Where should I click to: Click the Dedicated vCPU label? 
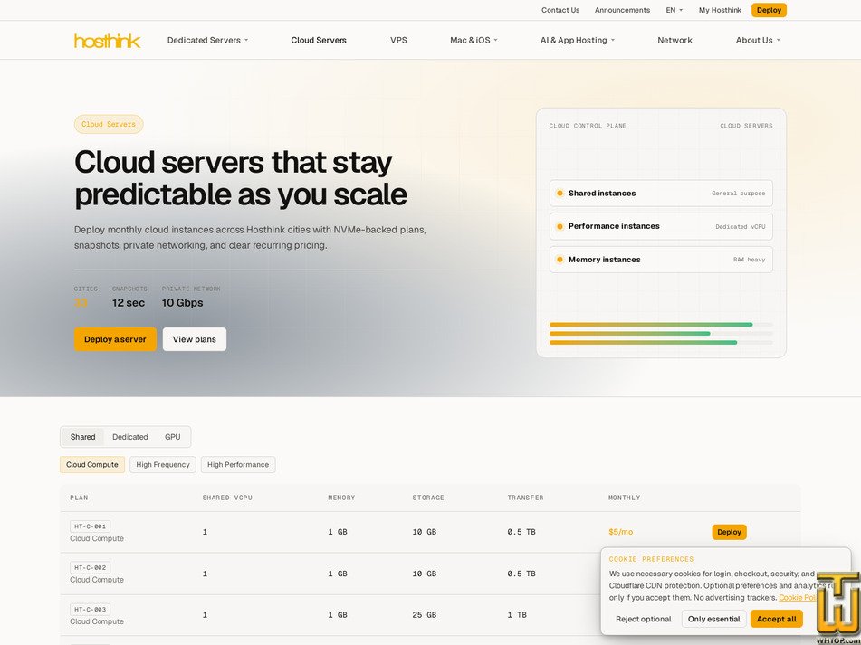point(741,226)
